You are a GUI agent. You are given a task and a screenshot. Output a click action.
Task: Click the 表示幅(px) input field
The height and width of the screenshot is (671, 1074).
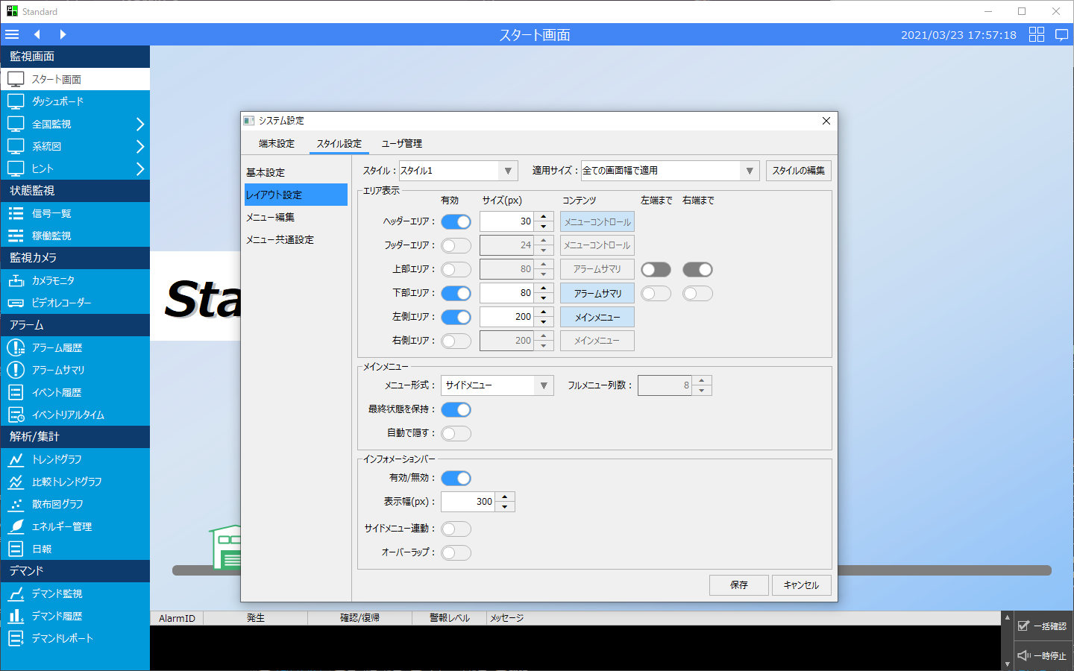click(468, 502)
